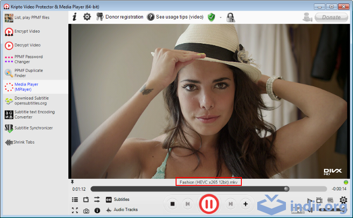Open the playlist list icon
This screenshot has width=353, height=218.
75,200
